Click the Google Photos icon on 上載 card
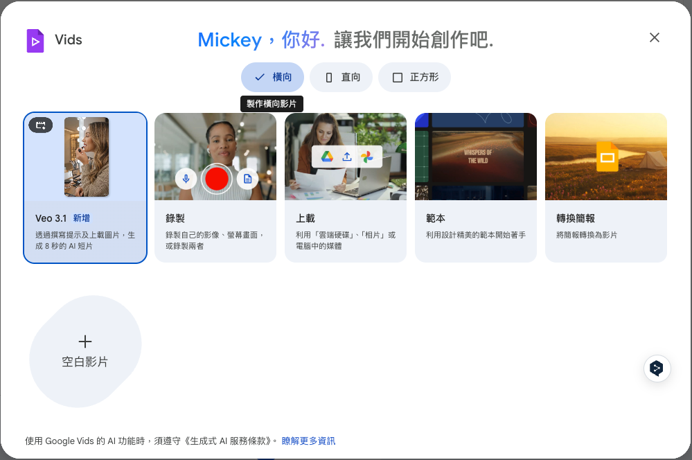The image size is (692, 460). tap(368, 157)
